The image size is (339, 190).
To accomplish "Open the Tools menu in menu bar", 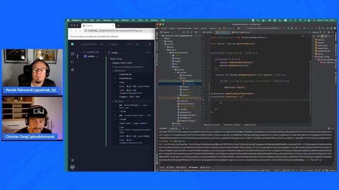I will (140, 20).
